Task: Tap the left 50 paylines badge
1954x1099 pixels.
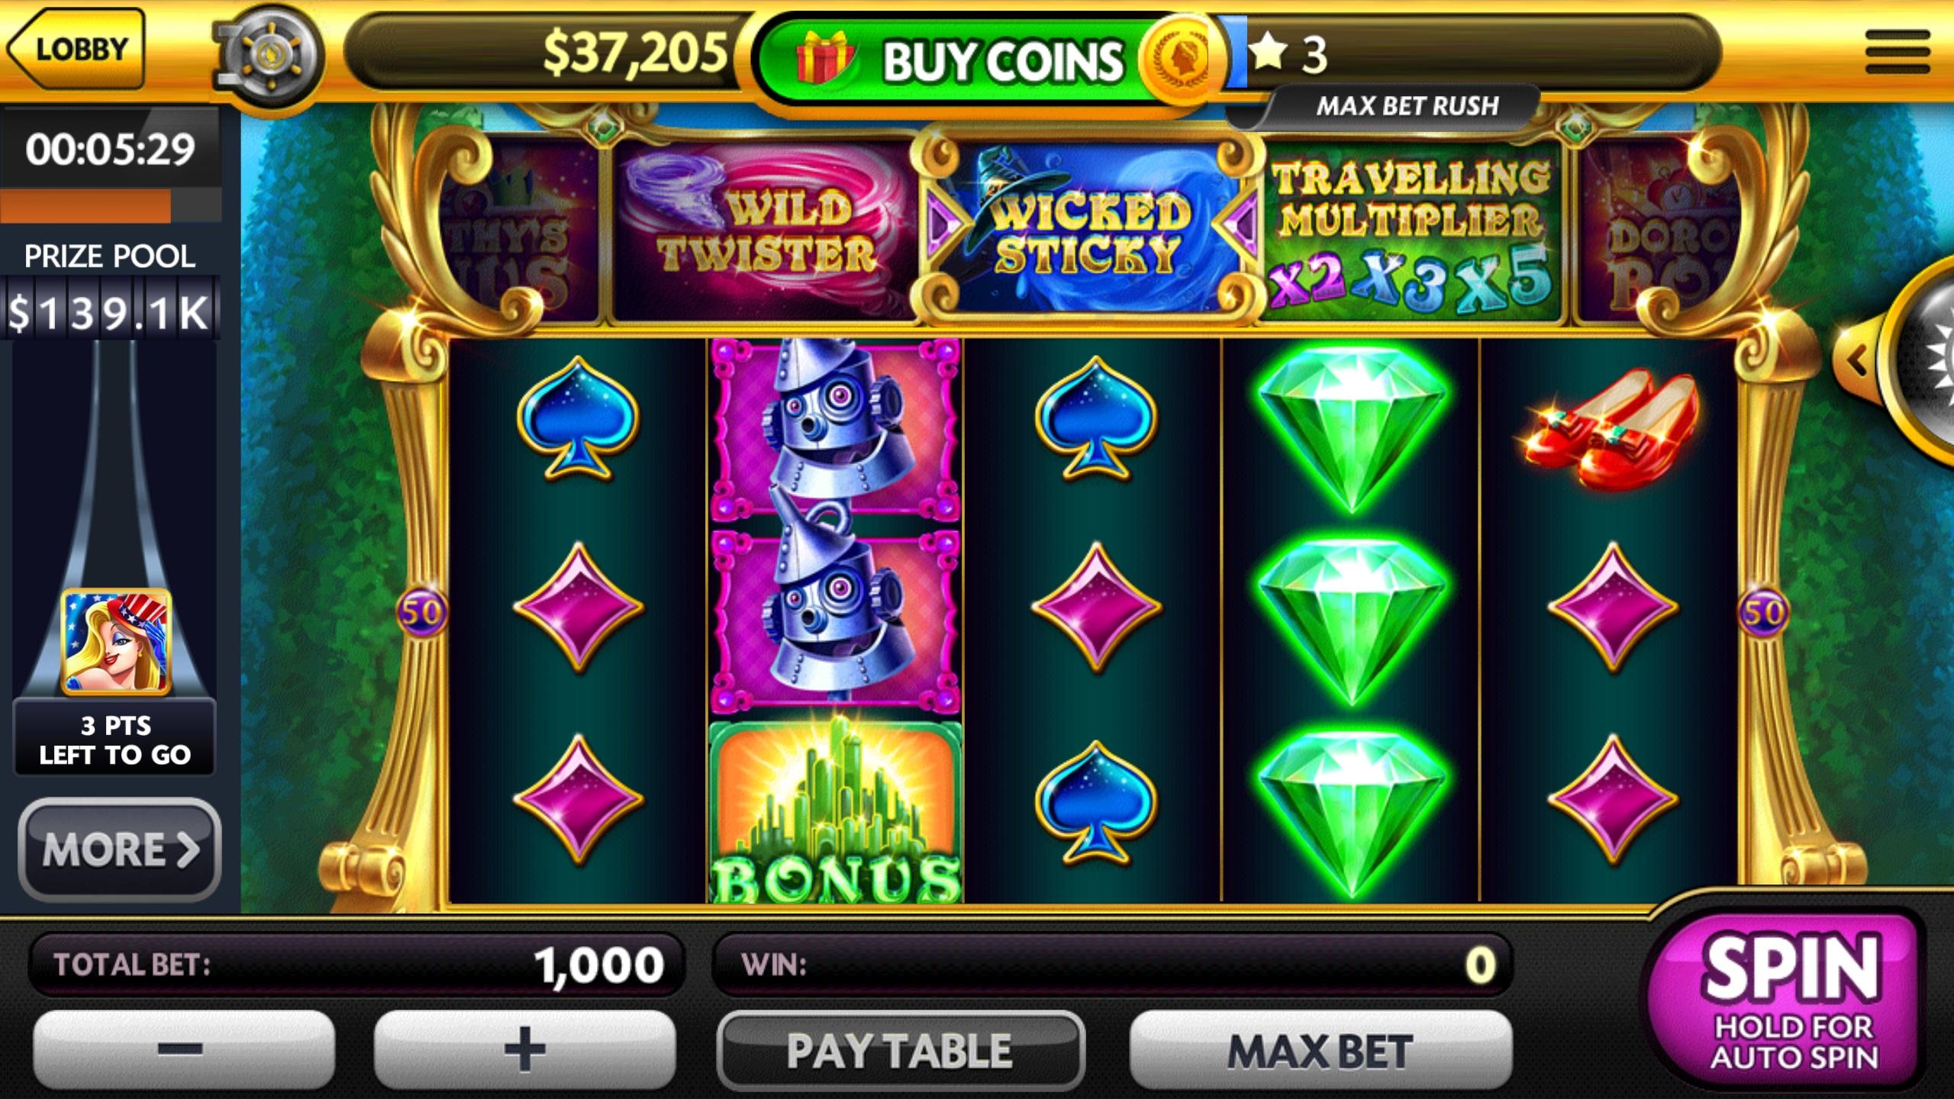Action: [x=421, y=612]
